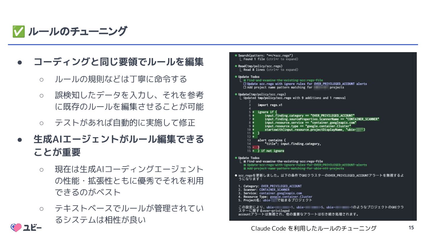Click bullet starting '誤検知したデータを入力し'
This screenshot has height=240, width=426.
[129, 101]
